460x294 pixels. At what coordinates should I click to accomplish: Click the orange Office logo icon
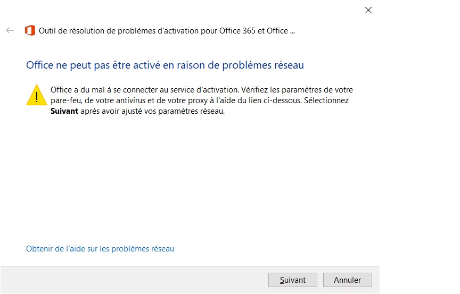(30, 30)
